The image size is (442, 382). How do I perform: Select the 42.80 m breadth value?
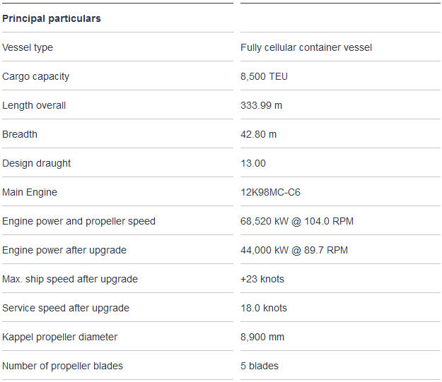(259, 134)
